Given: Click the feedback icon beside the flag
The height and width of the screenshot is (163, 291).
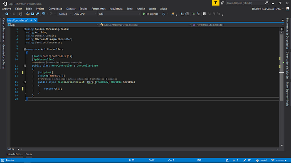Looking at the screenshot, I should 222,3.
